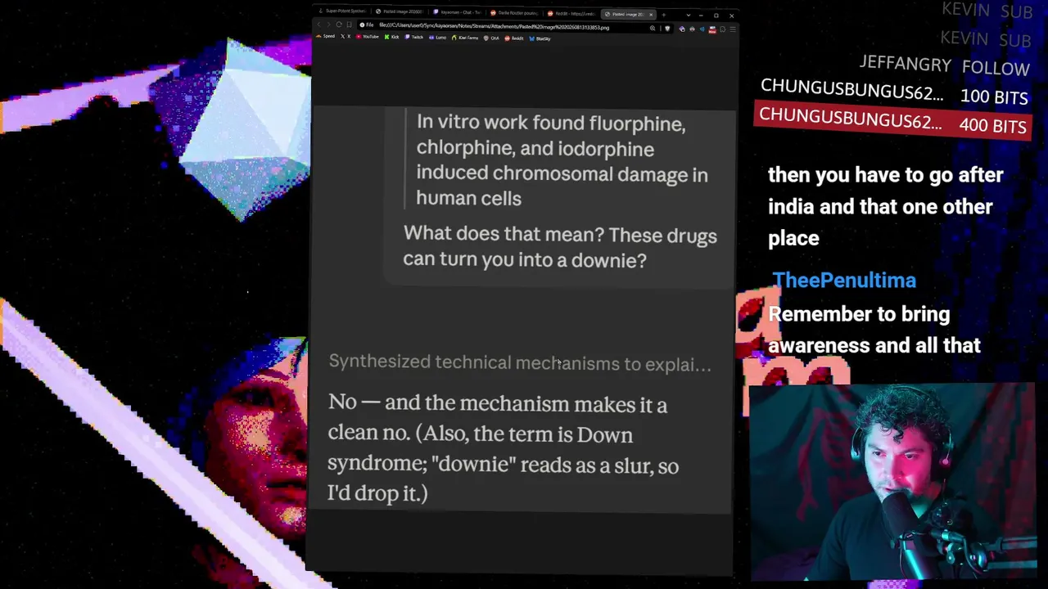
Task: Bookmark this page icon
Action: click(349, 25)
